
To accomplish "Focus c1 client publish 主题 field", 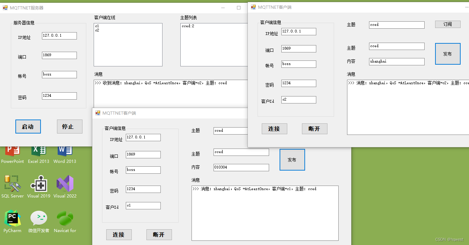I will (241, 152).
